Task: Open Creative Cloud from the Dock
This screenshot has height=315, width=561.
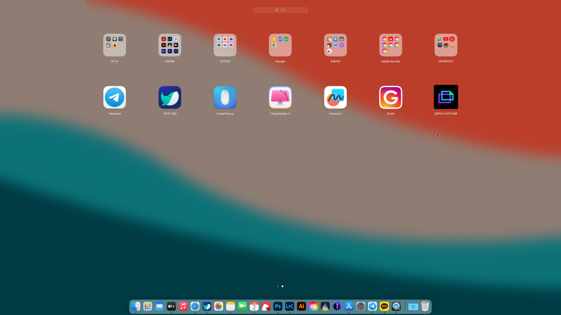Action: [x=314, y=306]
